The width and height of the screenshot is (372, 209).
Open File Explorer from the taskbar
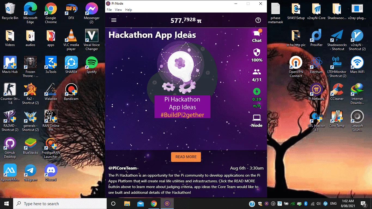click(x=127, y=204)
